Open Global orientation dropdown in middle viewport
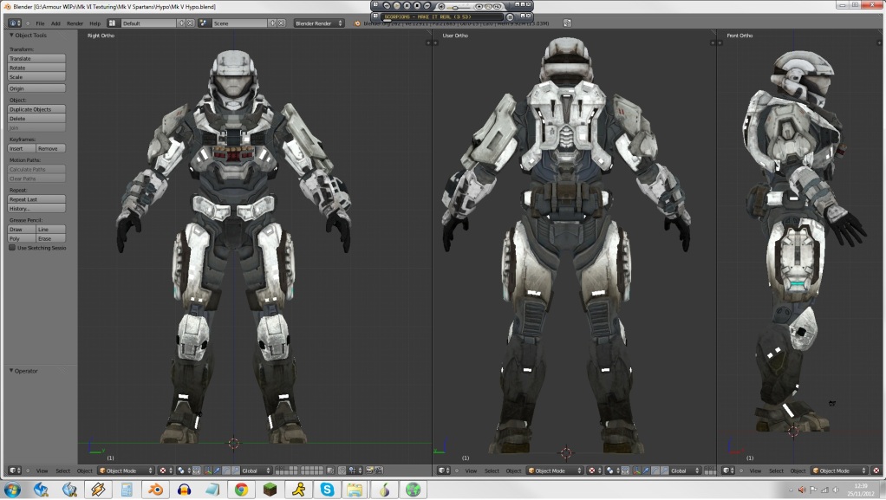886x500 pixels. click(x=686, y=471)
